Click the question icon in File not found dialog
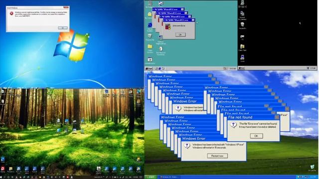This screenshot has width=319, height=179. coord(233,125)
